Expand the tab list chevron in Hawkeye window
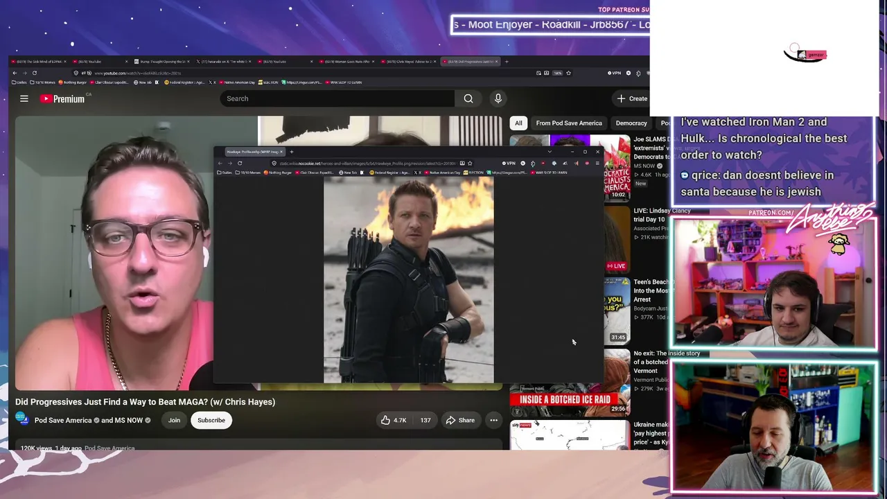This screenshot has width=887, height=499. point(550,152)
